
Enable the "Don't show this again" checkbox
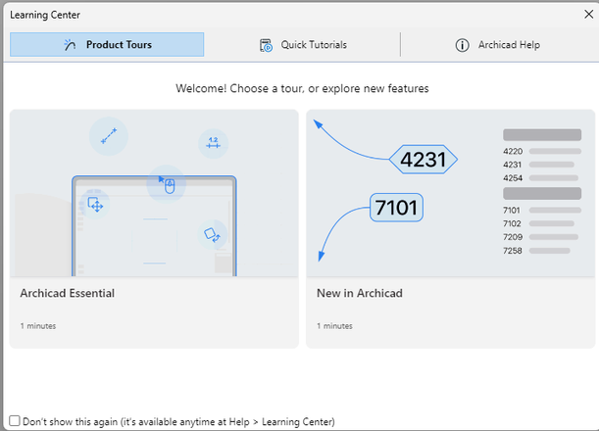pos(14,421)
